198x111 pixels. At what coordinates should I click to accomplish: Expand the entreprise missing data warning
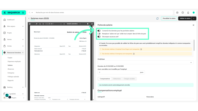(x=101, y=54)
